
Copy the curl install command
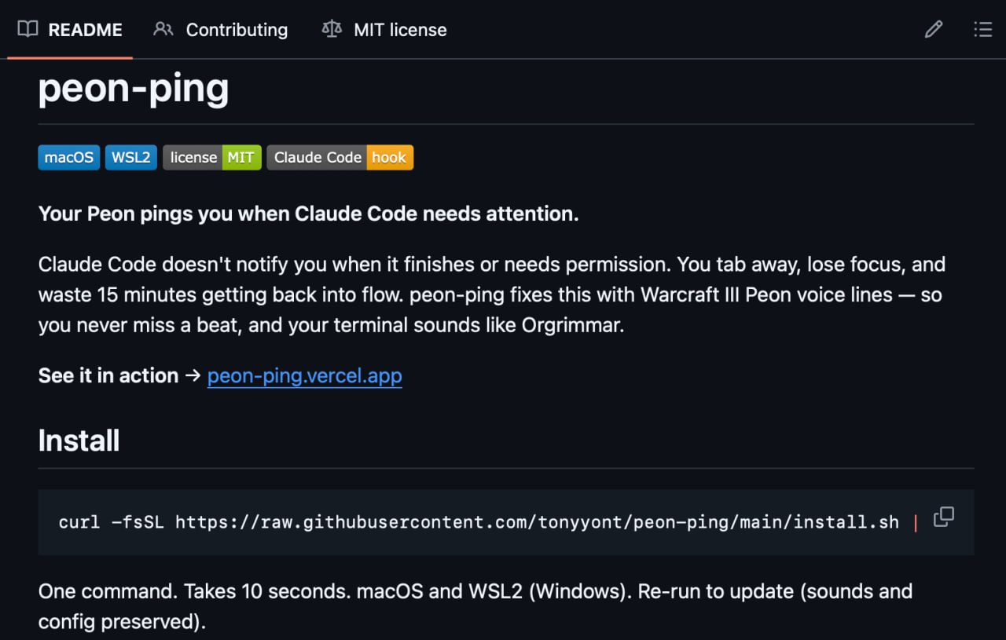coord(943,517)
